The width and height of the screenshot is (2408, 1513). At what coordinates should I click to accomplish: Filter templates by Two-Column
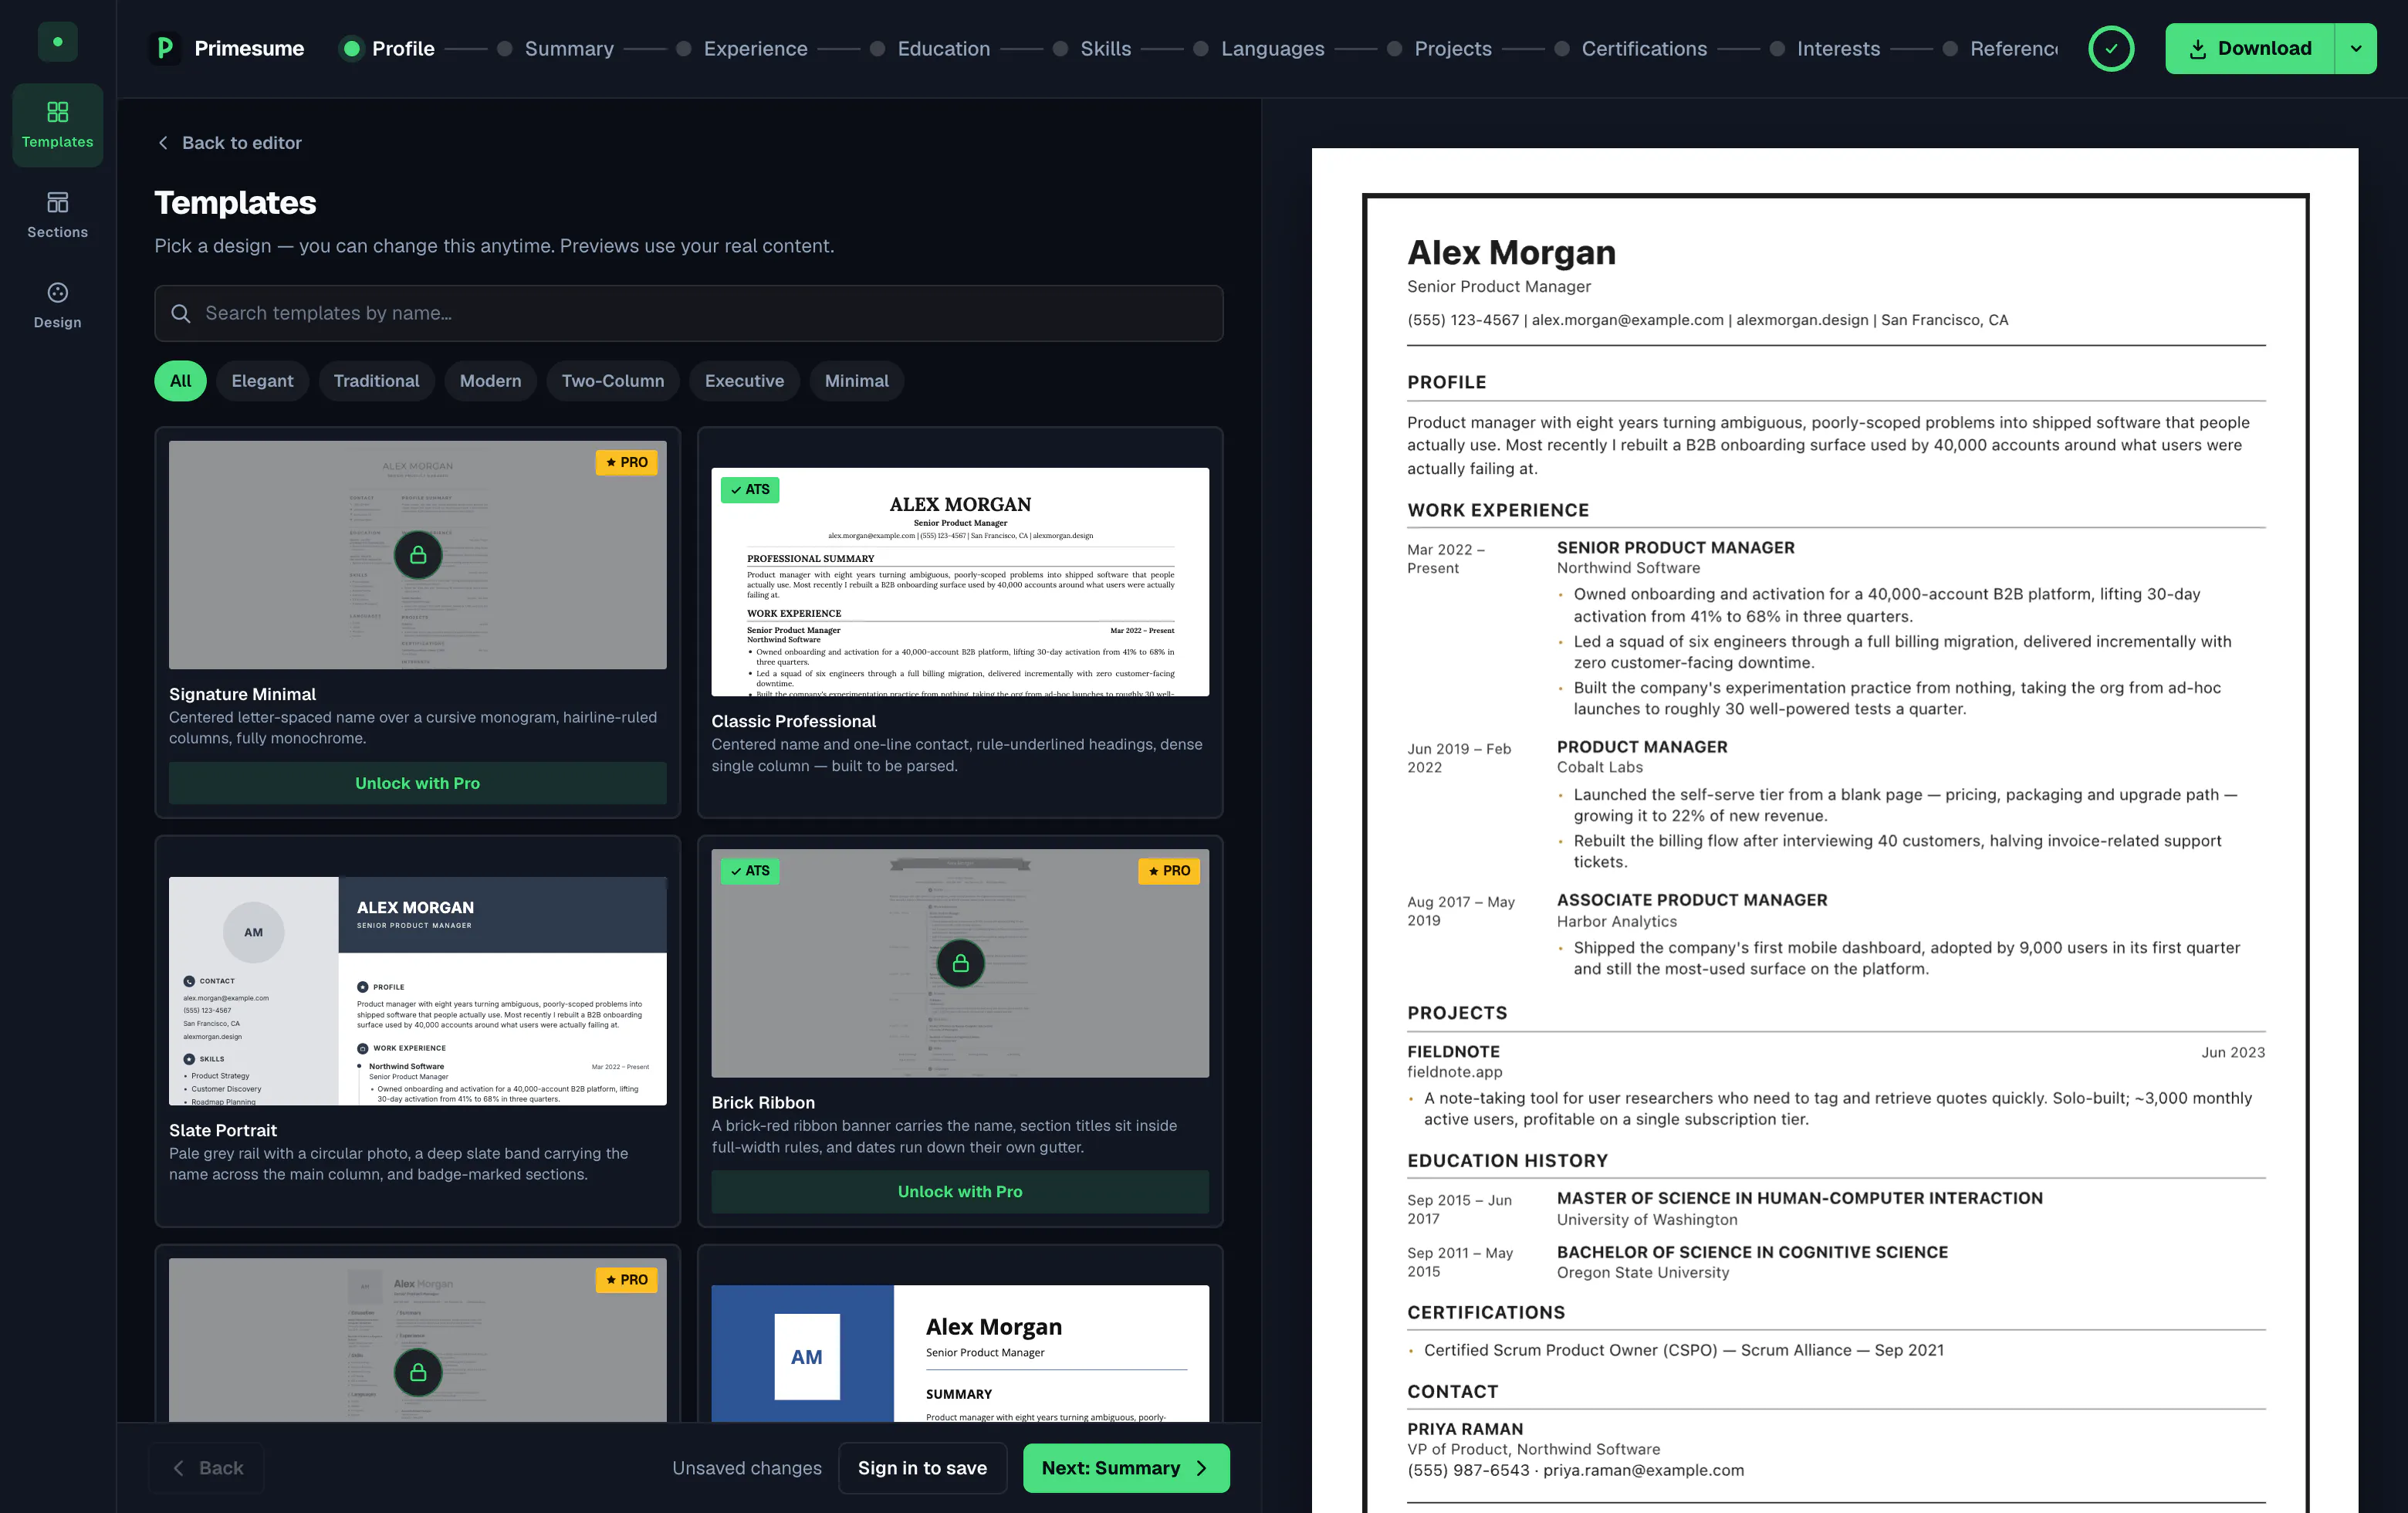[x=613, y=381]
